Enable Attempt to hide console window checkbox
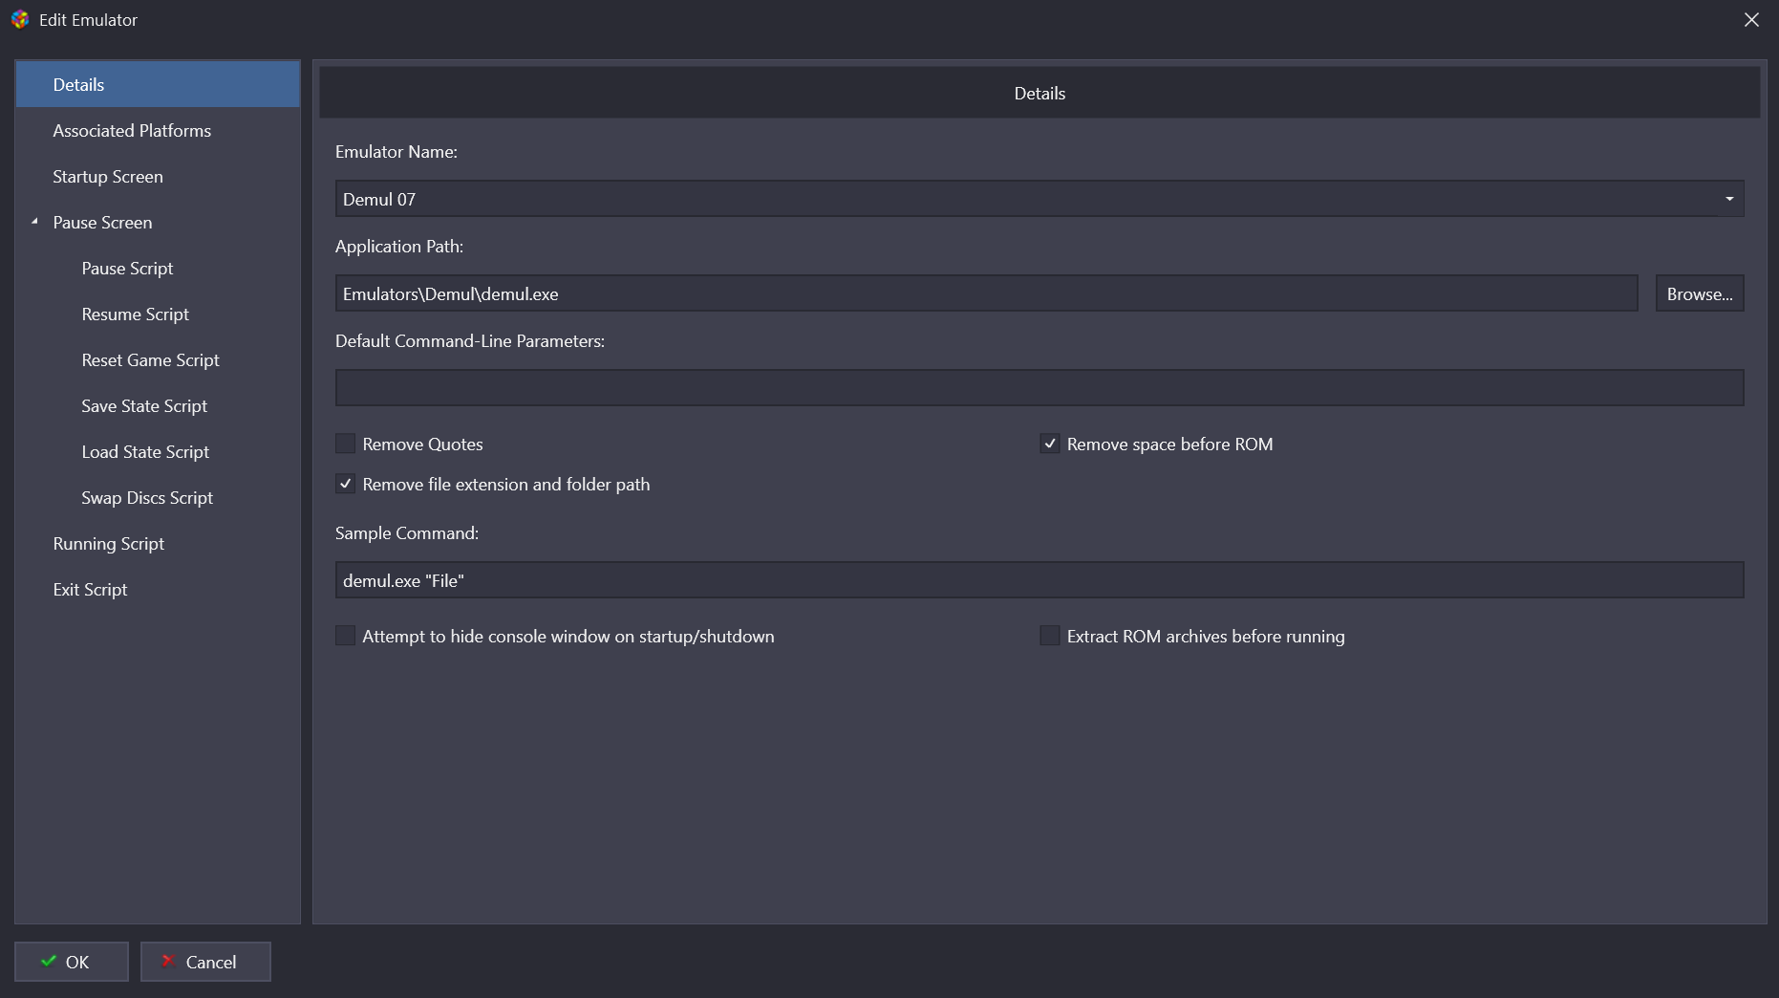The image size is (1779, 998). (x=346, y=636)
